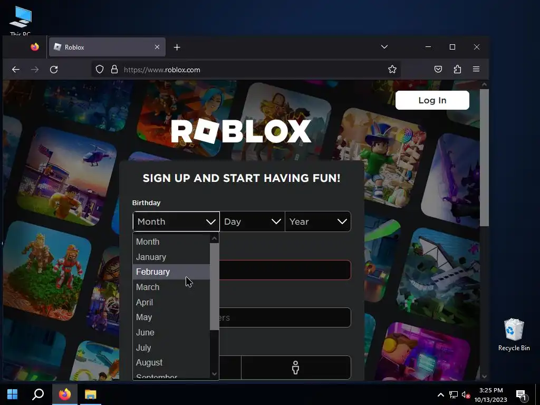Click the Firefox taskbar icon
Viewport: 540px width, 405px height.
65,394
